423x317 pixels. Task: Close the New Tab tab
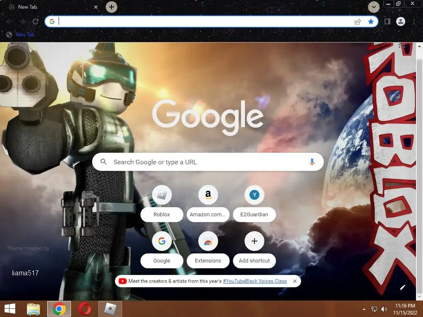(95, 7)
